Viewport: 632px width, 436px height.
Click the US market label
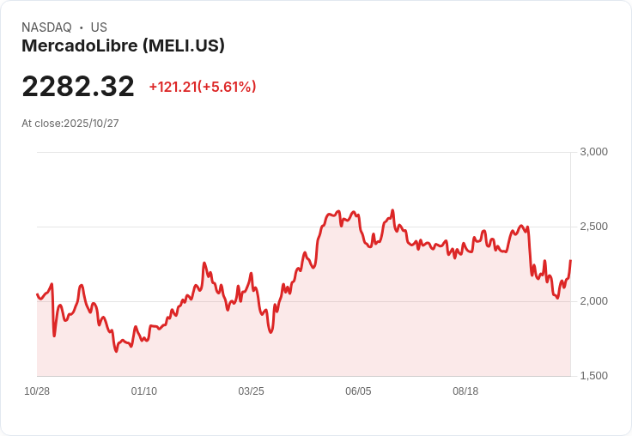pos(99,27)
